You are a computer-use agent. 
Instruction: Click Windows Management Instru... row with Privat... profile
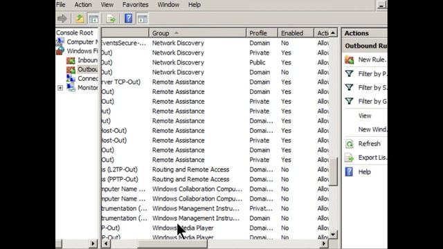[x=215, y=208]
